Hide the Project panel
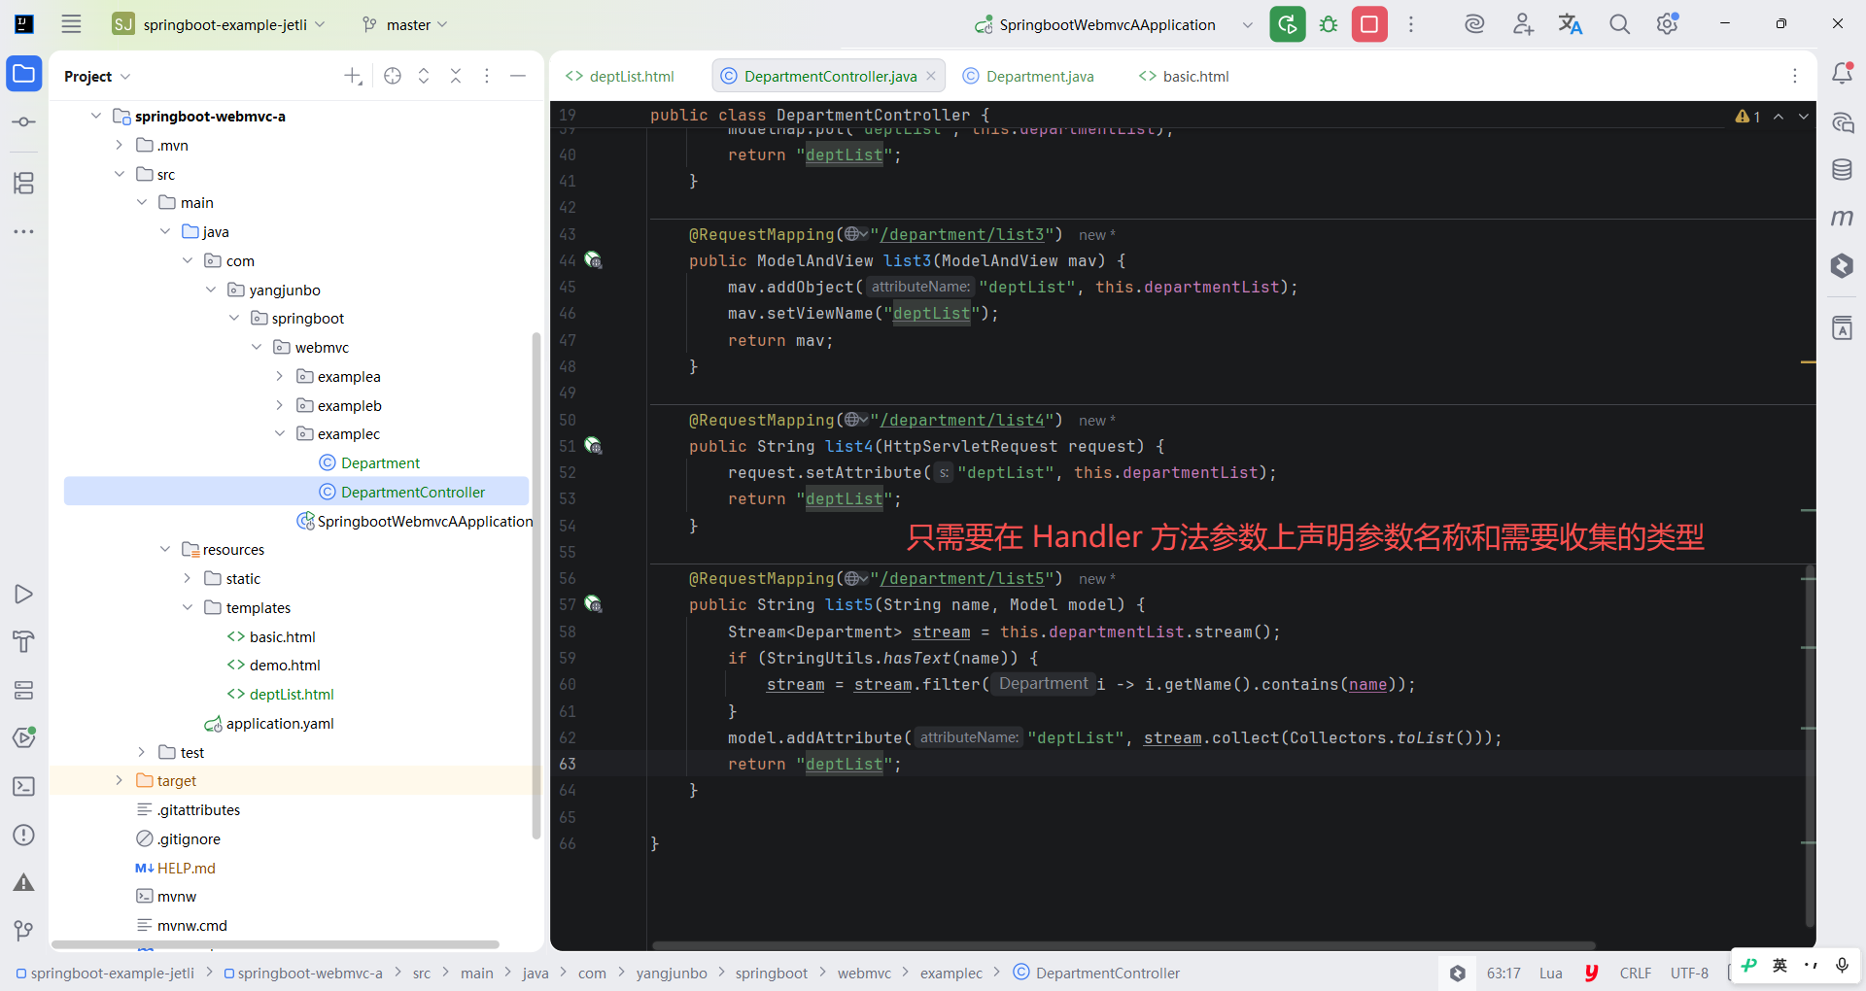Image resolution: width=1866 pixels, height=991 pixels. (x=518, y=76)
